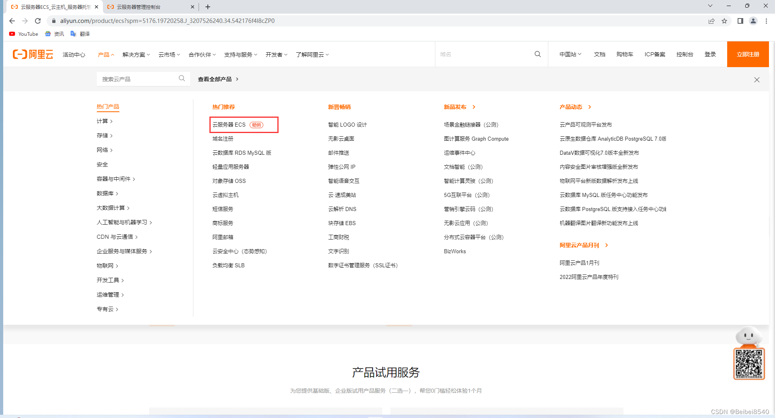
Task: Close the product menu panel
Action: 757,80
